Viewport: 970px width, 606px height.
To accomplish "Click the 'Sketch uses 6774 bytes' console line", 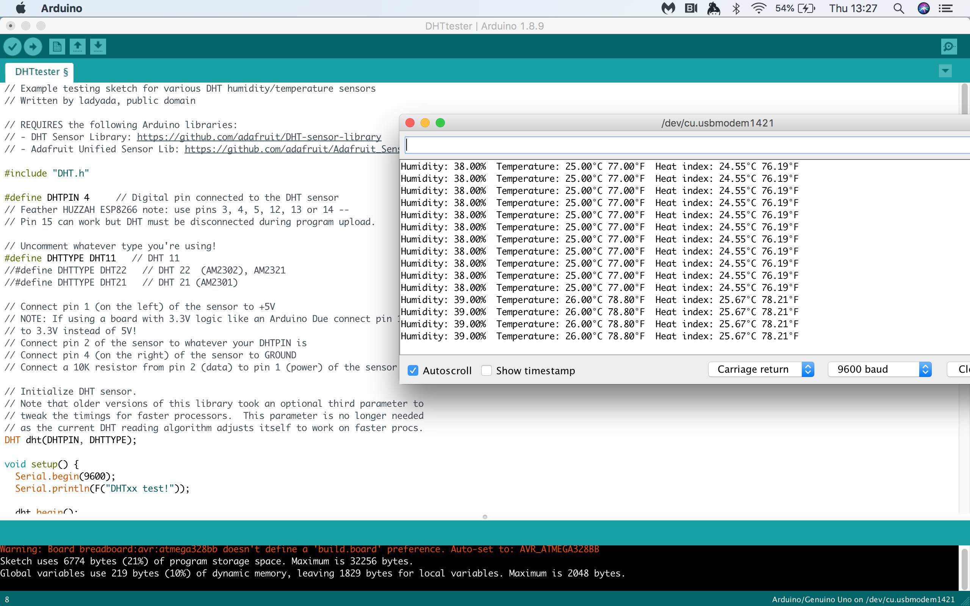I will click(x=207, y=561).
